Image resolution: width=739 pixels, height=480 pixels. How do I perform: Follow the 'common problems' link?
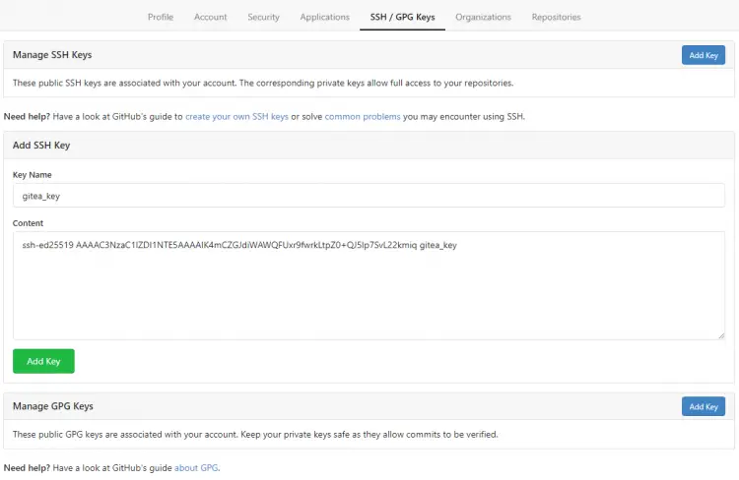coord(363,117)
